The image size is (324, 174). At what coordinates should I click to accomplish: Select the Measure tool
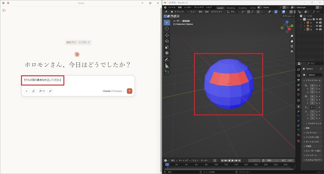(167, 66)
